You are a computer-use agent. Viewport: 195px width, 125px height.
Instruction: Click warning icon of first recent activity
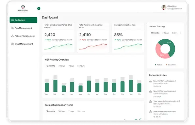[151, 81]
